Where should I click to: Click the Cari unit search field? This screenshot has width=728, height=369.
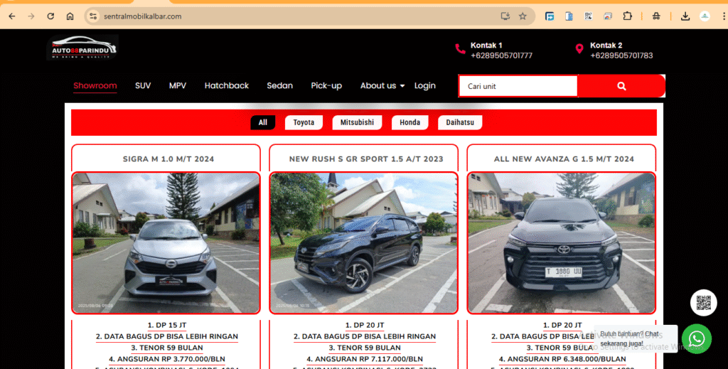point(518,86)
